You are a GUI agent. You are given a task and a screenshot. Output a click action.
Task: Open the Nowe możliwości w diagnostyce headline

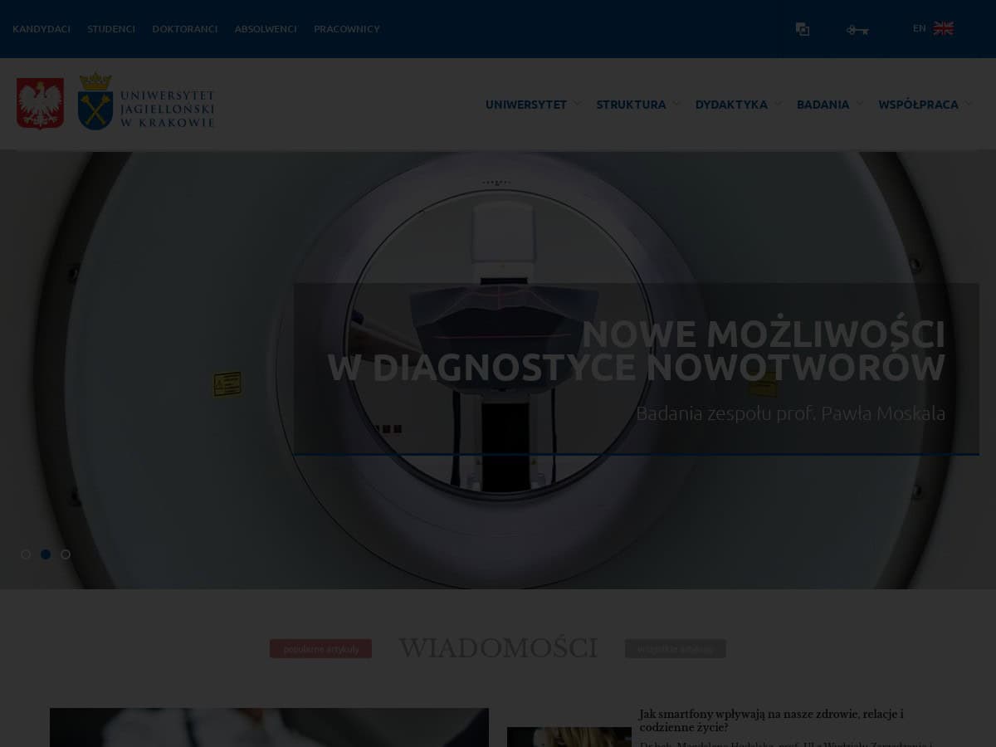pyautogui.click(x=637, y=351)
